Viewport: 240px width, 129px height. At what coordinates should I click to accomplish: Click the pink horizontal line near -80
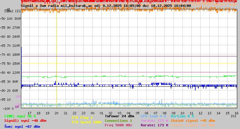click(x=129, y=72)
